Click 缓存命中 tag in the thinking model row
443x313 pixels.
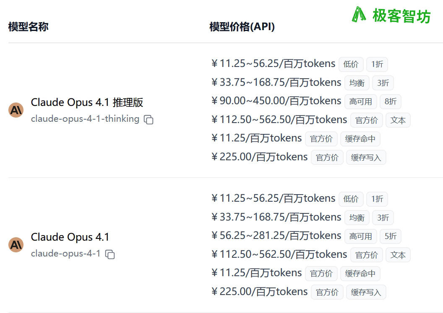click(360, 139)
